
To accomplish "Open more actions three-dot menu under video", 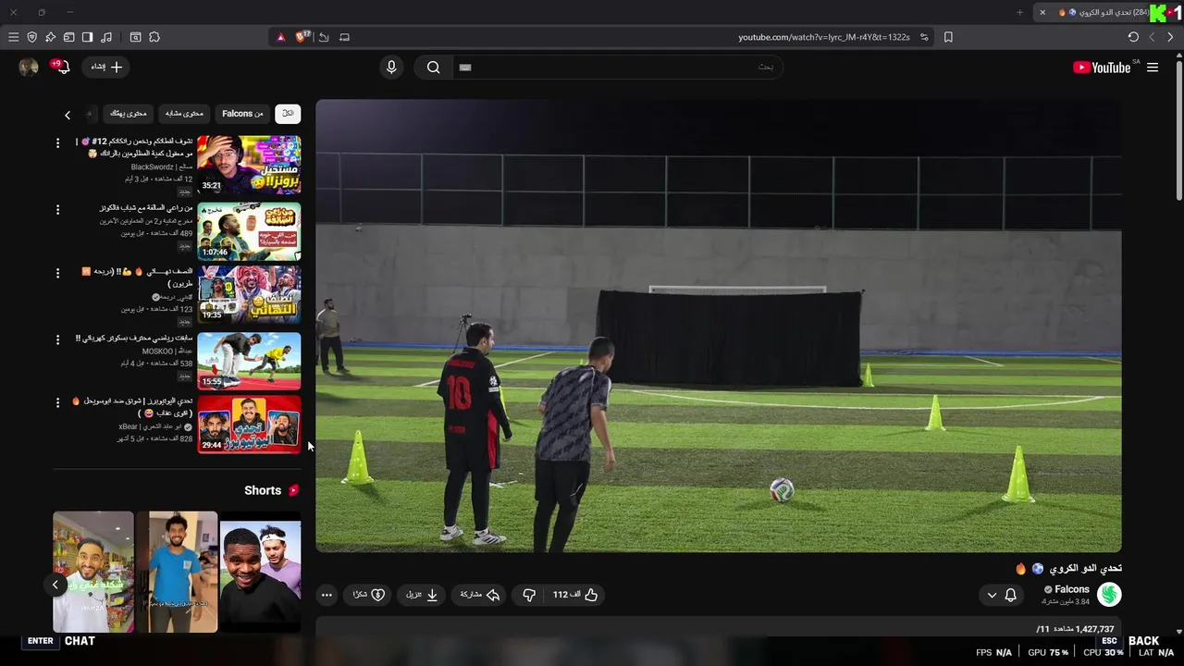I will (x=327, y=595).
